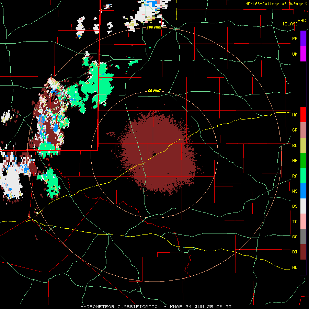The image size is (309, 309).
Task: Click the HA legend label
Action: [x=295, y=115]
